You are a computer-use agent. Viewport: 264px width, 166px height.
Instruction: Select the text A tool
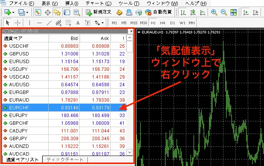pyautogui.click(x=78, y=23)
